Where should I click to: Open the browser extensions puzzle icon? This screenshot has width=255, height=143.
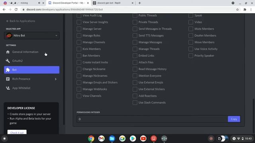tap(245, 10)
